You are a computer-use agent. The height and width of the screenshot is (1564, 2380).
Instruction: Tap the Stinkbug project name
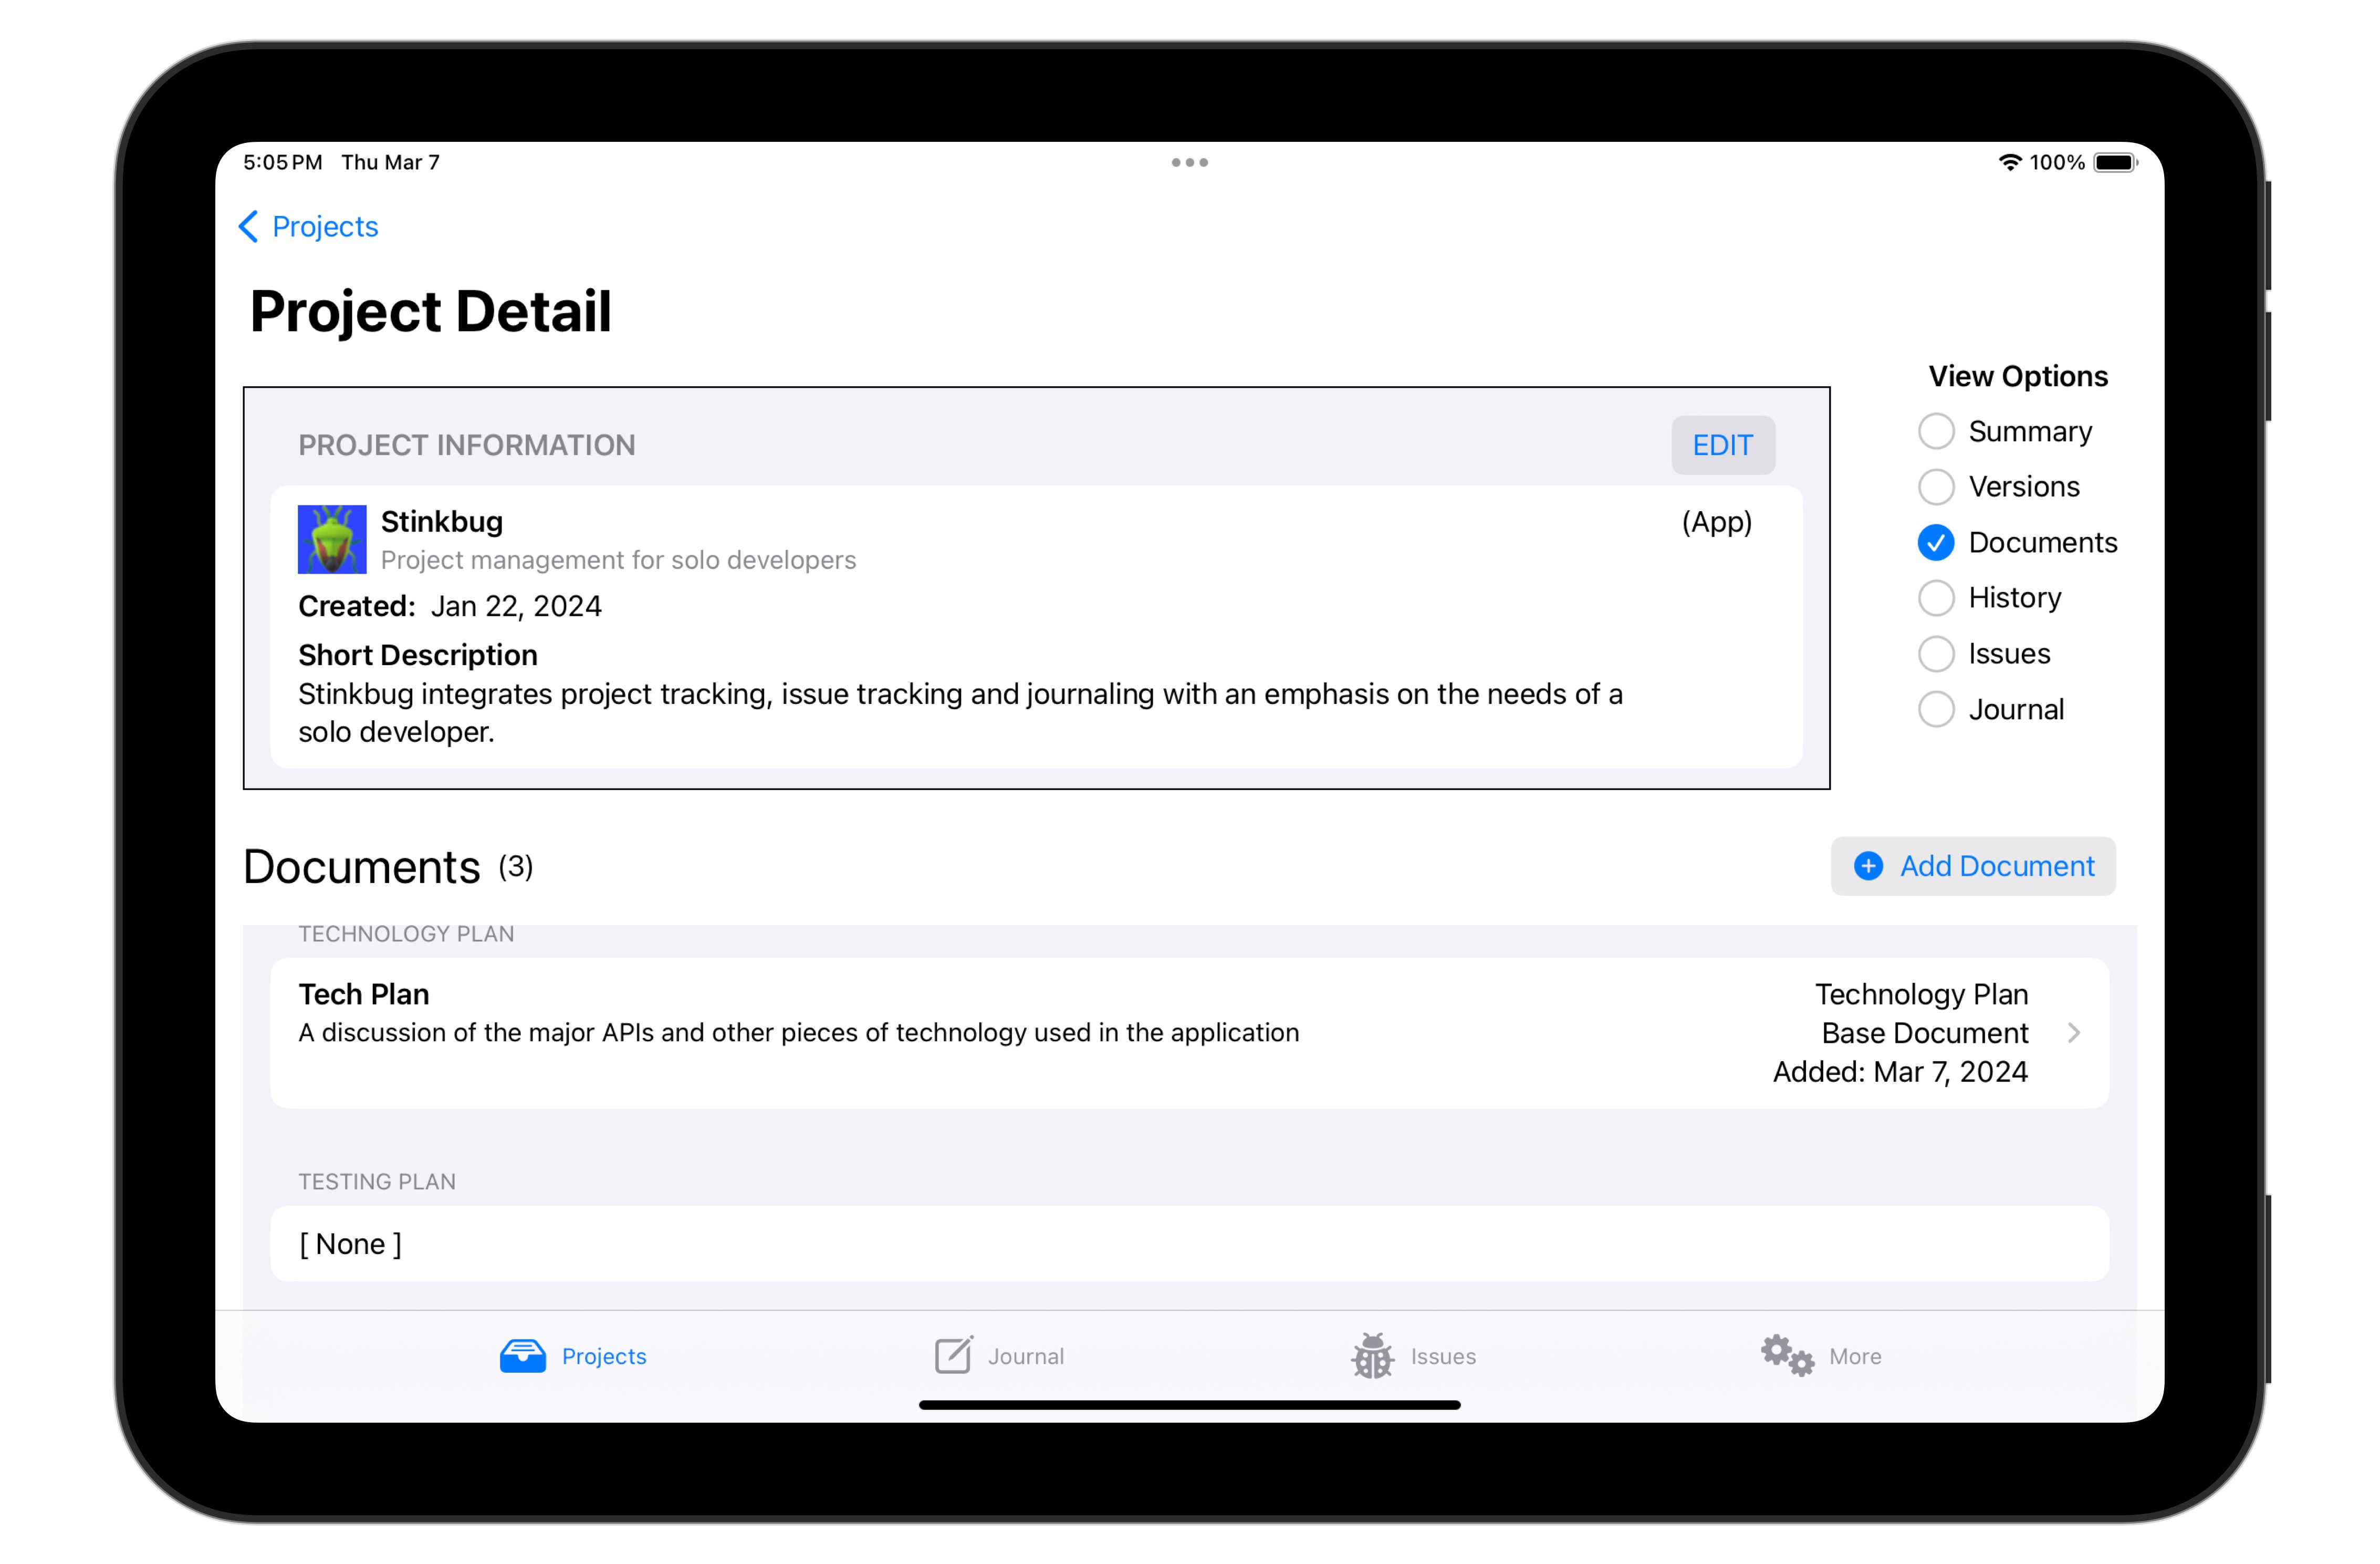click(x=442, y=521)
